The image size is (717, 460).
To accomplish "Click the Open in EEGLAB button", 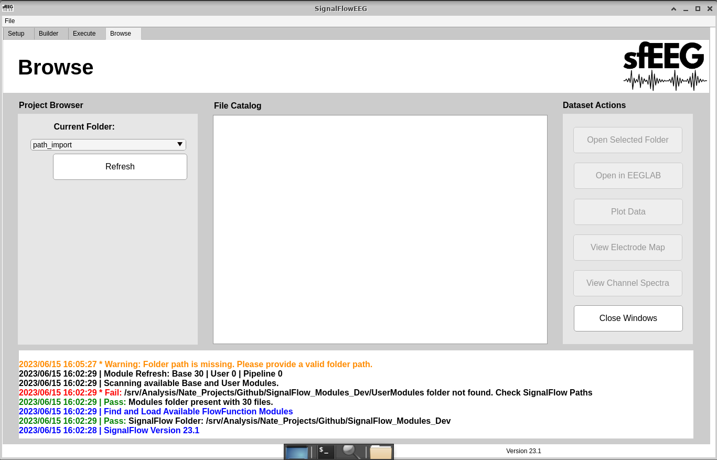I will click(628, 176).
